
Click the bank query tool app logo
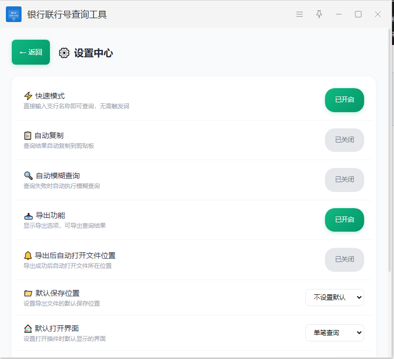pyautogui.click(x=14, y=14)
